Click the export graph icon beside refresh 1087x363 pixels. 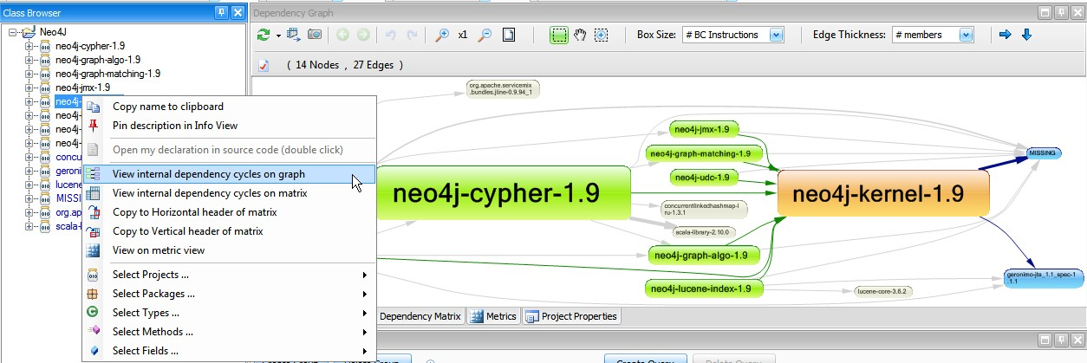coord(293,35)
